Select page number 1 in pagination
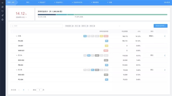Viewport: 172px width, 96px height. pyautogui.click(x=24, y=90)
